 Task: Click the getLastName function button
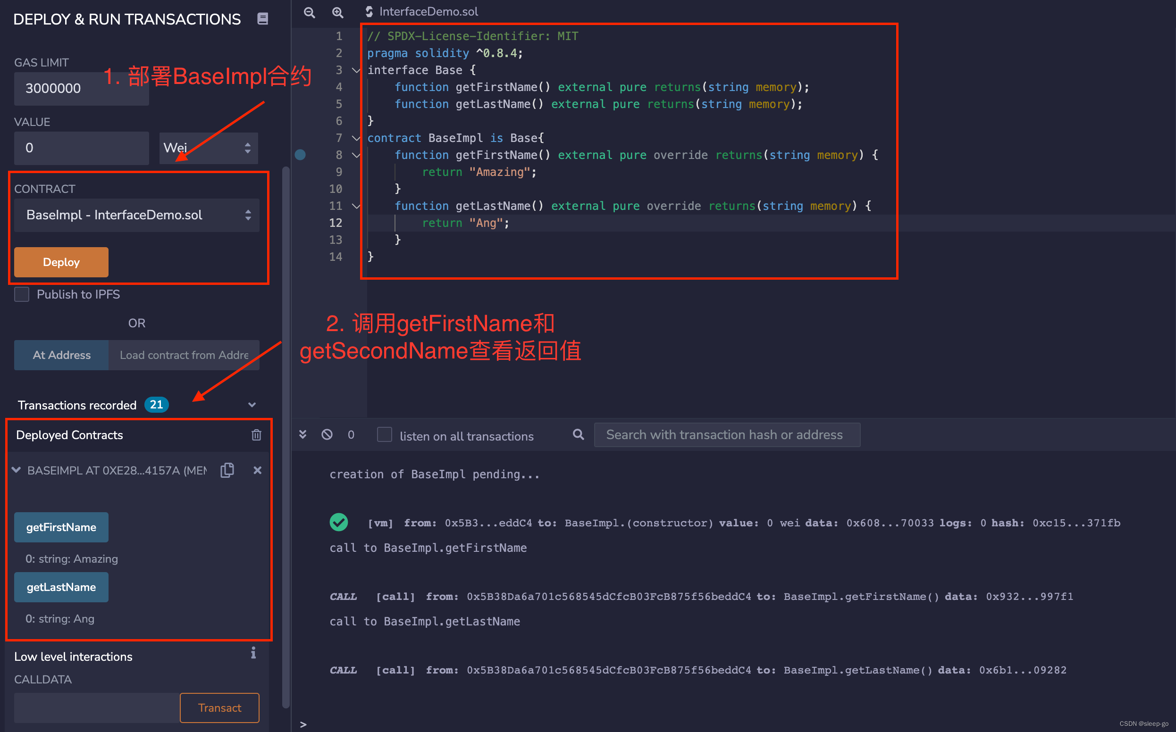pos(61,587)
